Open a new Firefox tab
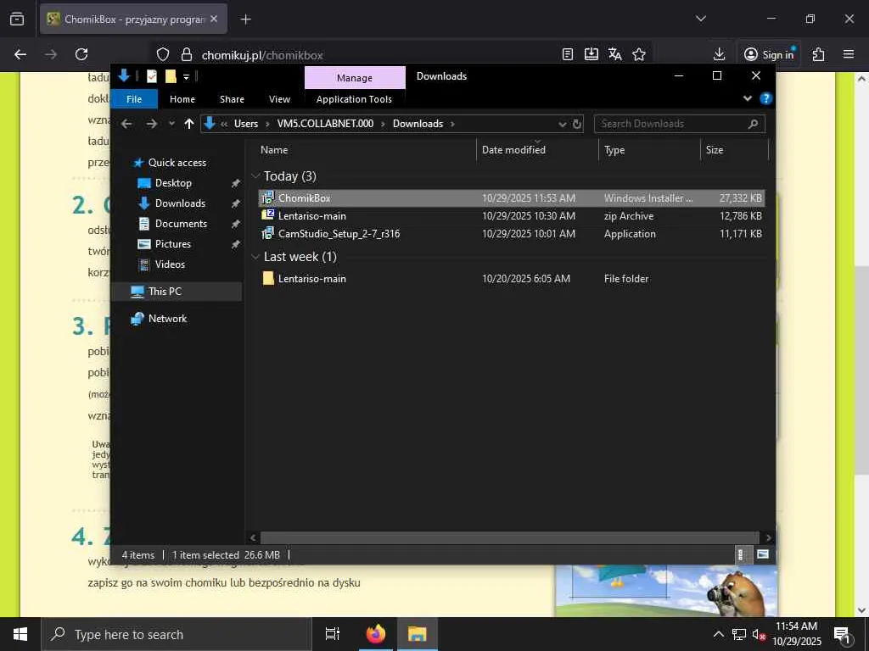This screenshot has width=869, height=651. [245, 19]
